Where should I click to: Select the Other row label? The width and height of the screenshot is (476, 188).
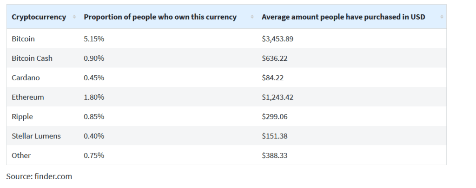21,156
